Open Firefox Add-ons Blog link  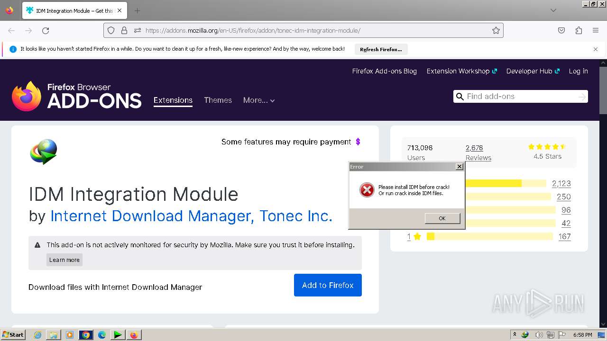(385, 71)
